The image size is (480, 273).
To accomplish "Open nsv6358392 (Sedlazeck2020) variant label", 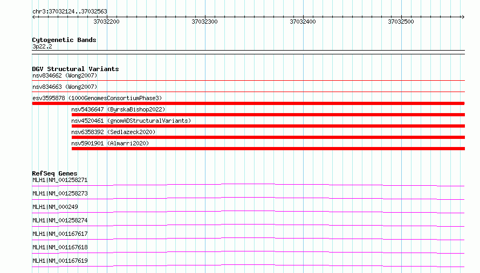I will [113, 132].
